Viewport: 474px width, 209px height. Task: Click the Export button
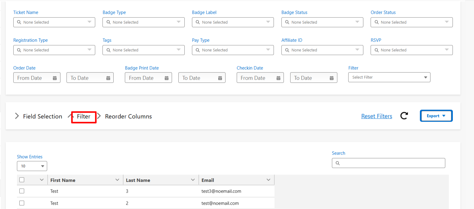point(436,116)
